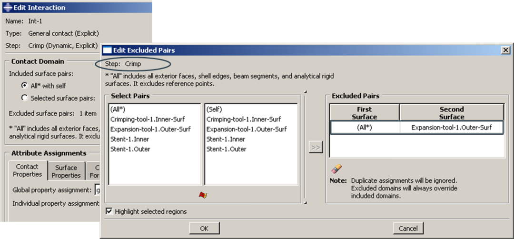Cancel the Edit Excluded Pairs dialog
The height and width of the screenshot is (239, 514).
coord(408,229)
